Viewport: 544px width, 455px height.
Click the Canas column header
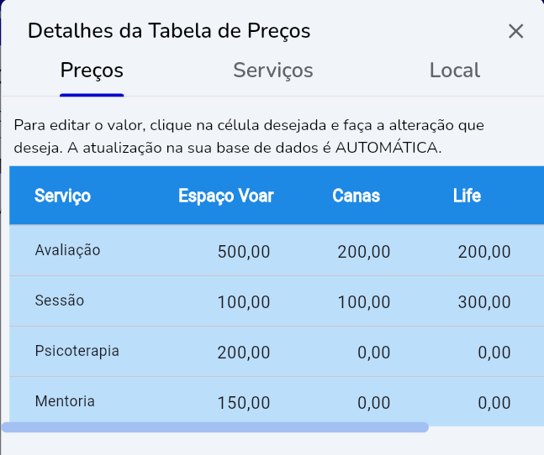point(356,196)
